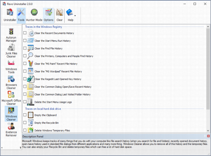Viewport: 211px width, 156px height.
Task: Click the Clear broom button
Action: pos(60,15)
